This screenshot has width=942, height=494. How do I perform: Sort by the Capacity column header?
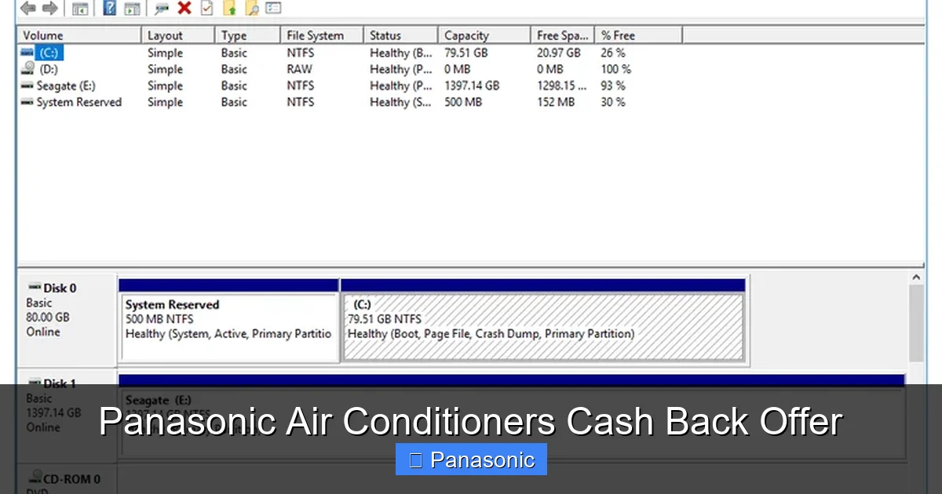(x=484, y=35)
